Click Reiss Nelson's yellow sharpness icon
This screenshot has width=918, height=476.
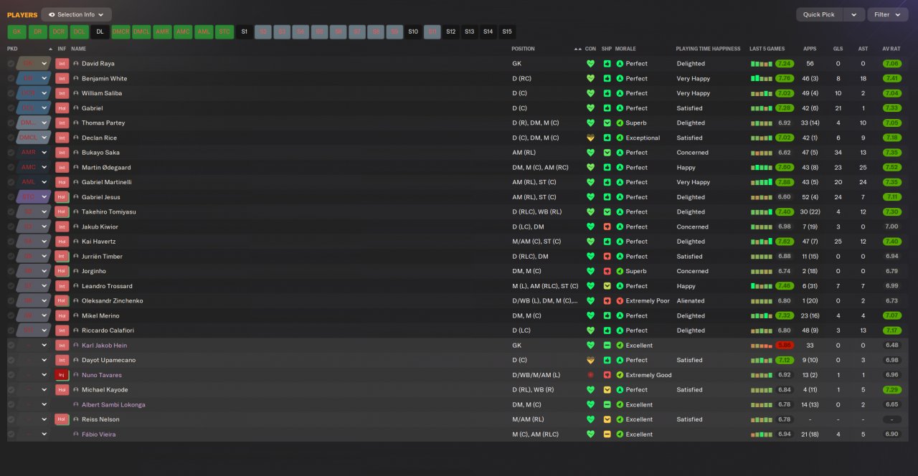pos(607,419)
